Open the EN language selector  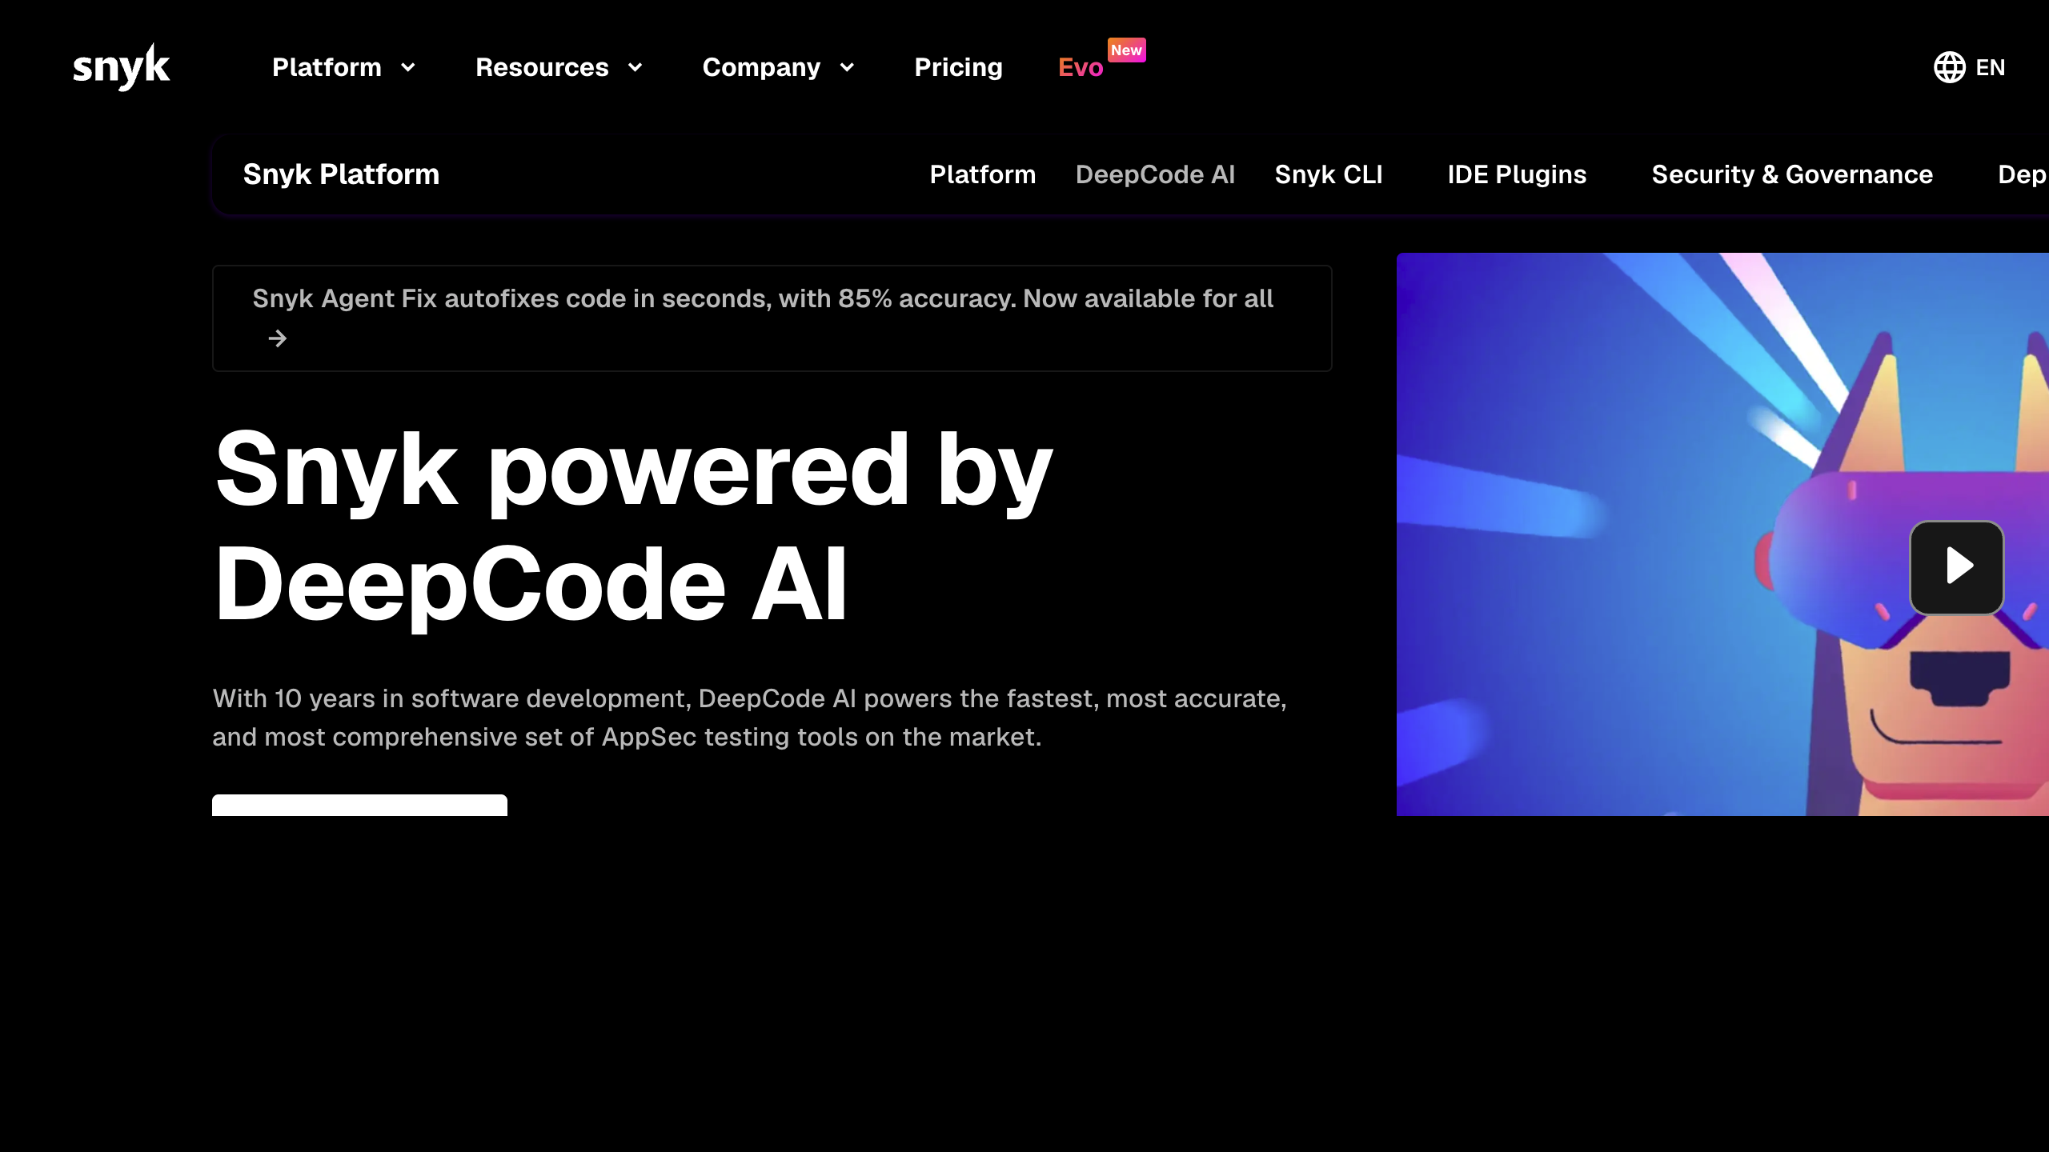(x=1990, y=67)
